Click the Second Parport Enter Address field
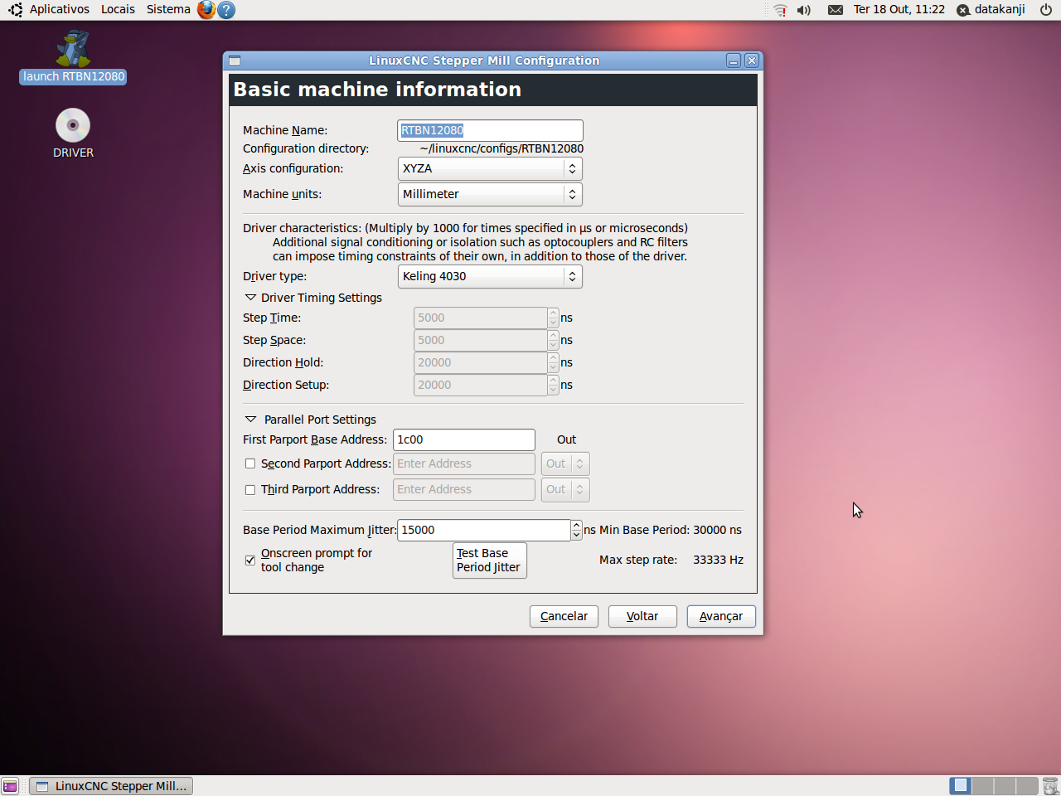 [464, 464]
